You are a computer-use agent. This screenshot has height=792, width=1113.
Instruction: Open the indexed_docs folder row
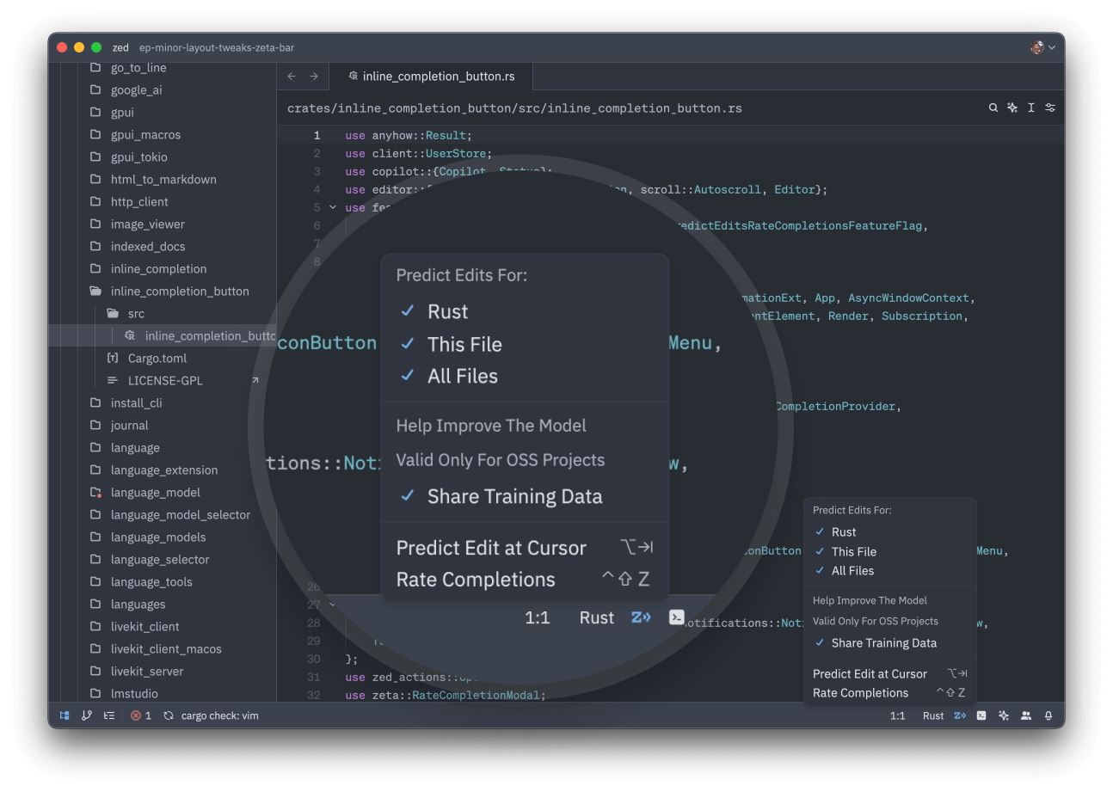coord(162,246)
